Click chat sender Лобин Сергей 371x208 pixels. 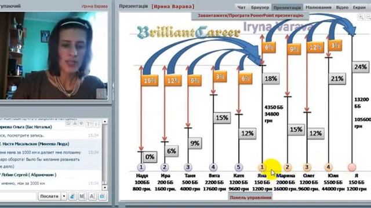29,175
